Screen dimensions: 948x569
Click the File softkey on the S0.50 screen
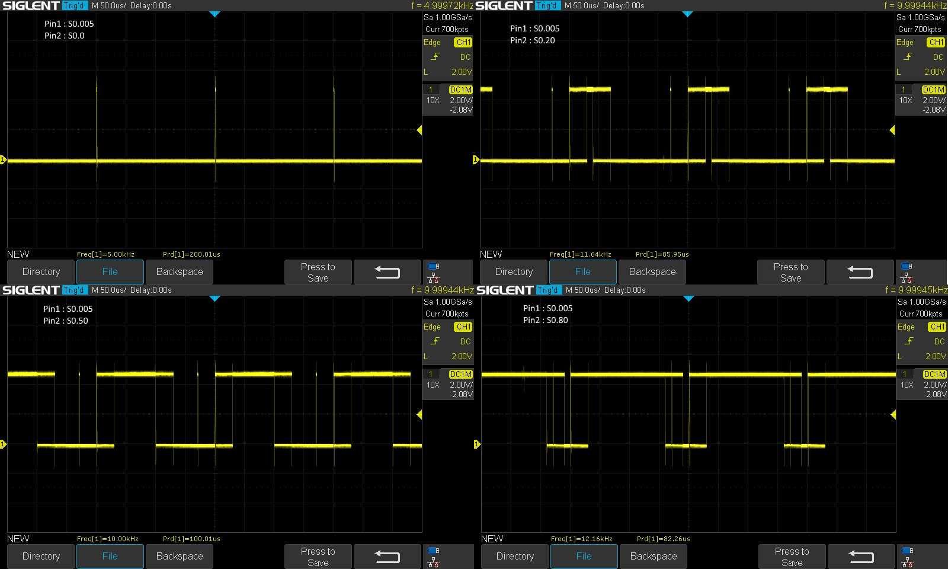tap(110, 557)
